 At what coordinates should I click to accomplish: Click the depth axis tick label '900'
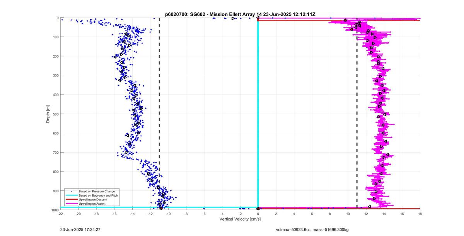tap(56, 191)
